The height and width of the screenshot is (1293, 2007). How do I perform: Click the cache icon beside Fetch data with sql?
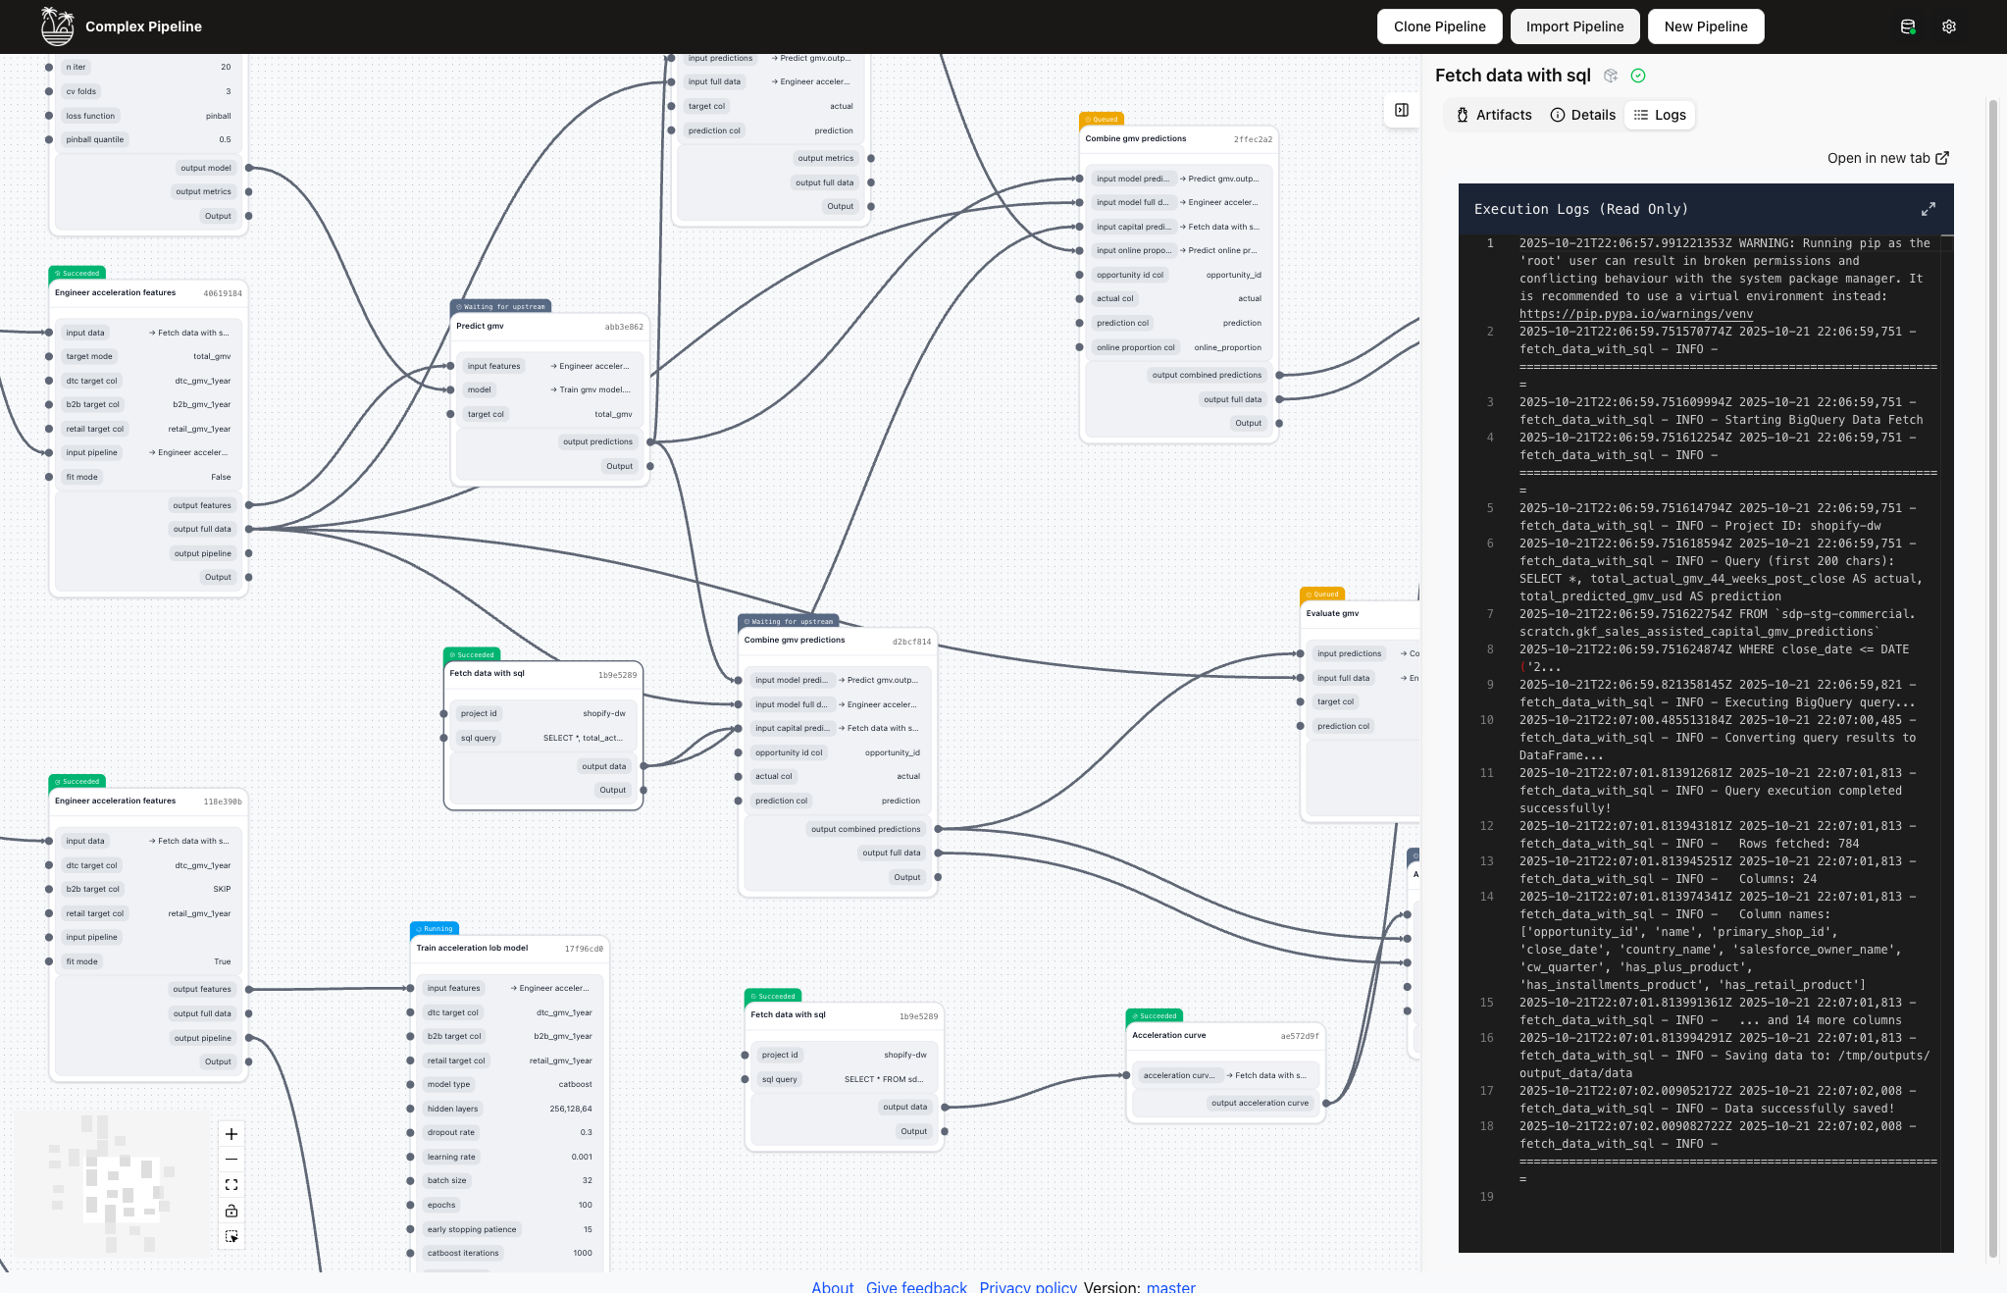tap(1609, 76)
